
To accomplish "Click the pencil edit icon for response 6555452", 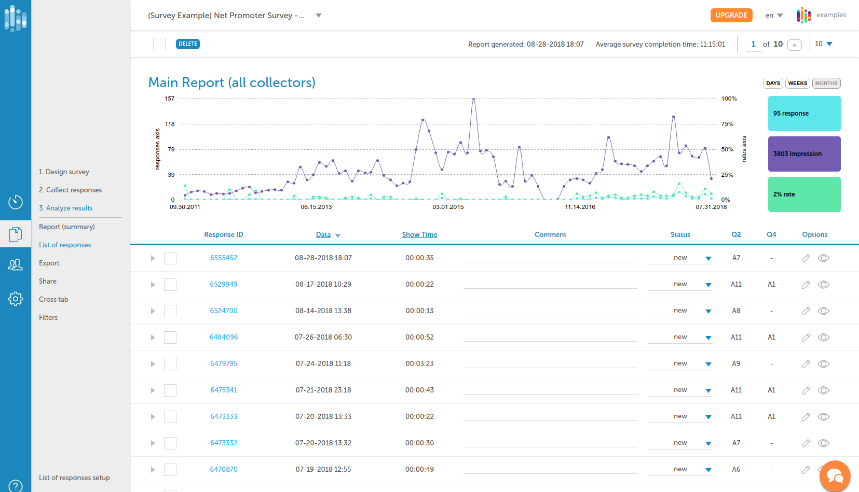I will point(806,258).
